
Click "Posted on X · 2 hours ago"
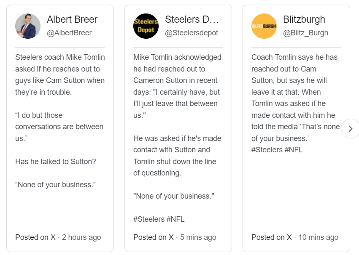pos(58,237)
